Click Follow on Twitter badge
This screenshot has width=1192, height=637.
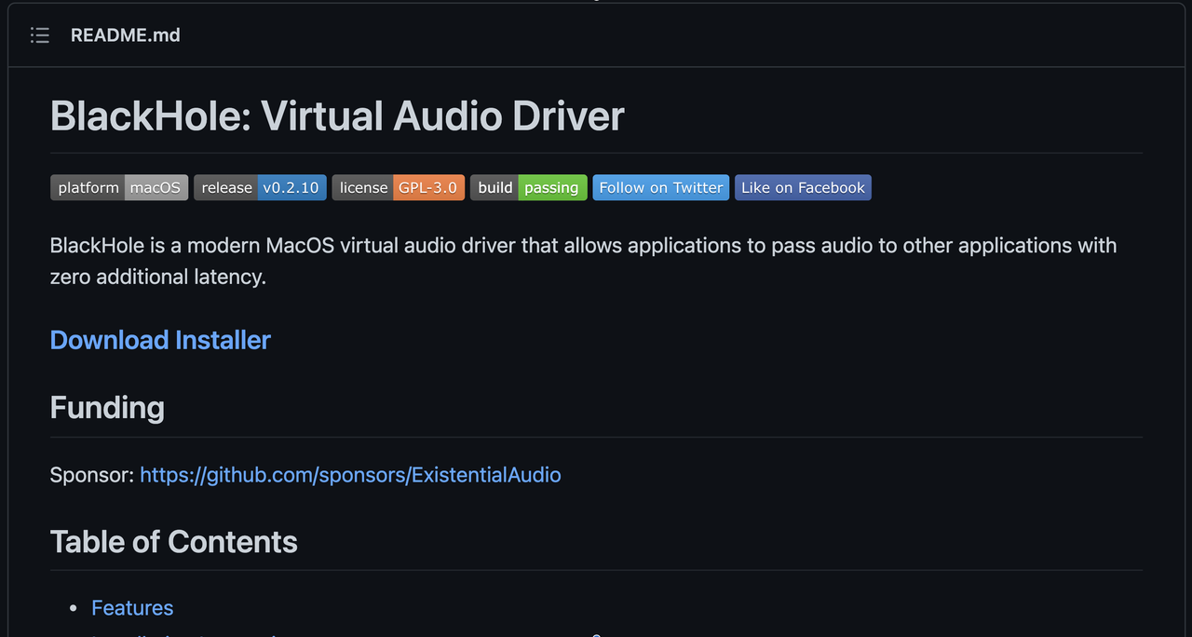pos(661,187)
